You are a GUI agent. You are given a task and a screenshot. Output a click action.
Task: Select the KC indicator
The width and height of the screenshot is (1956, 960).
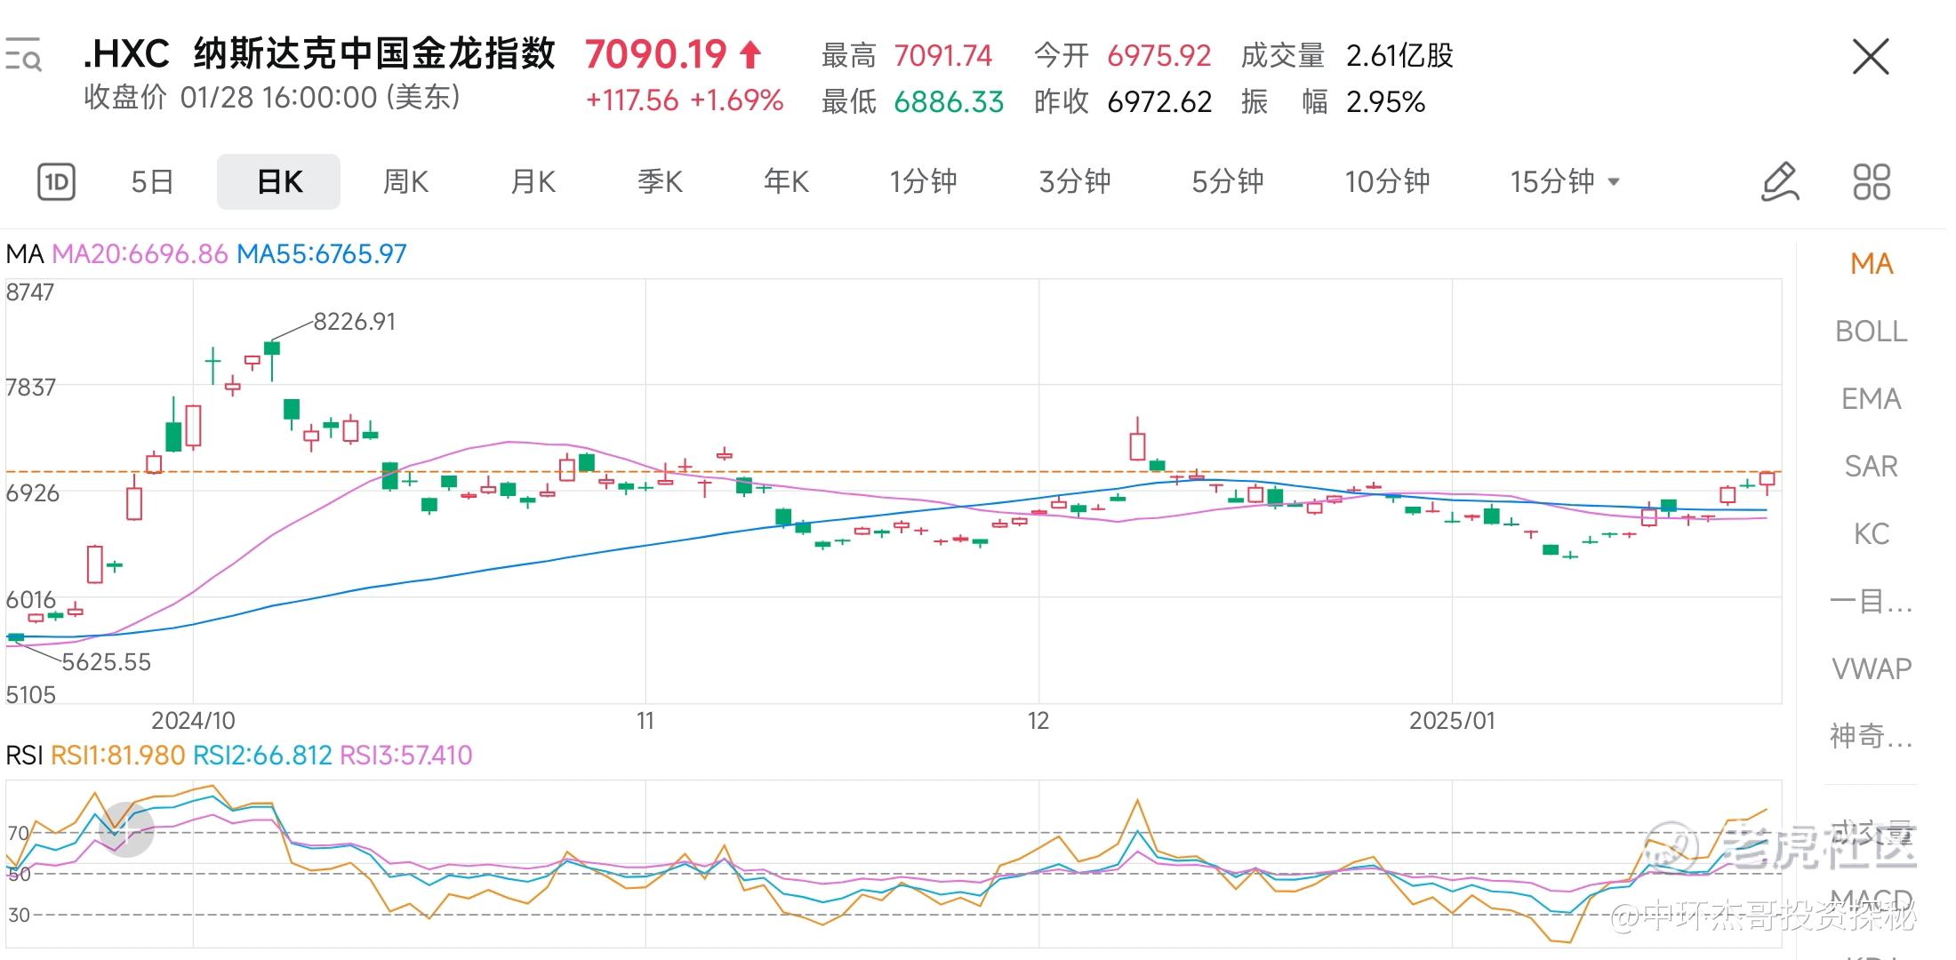1872,534
